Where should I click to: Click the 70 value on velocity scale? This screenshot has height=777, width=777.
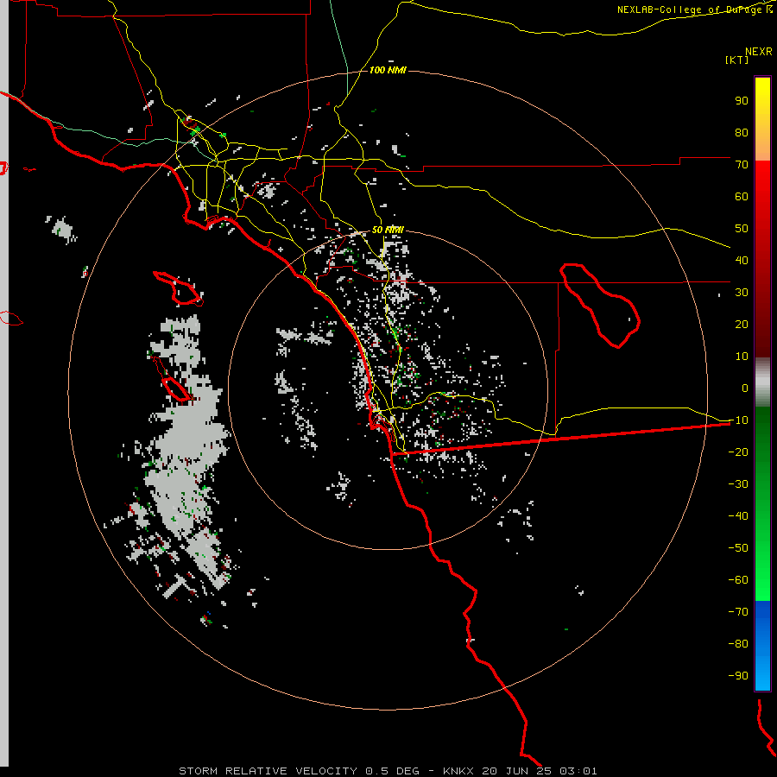pos(742,165)
